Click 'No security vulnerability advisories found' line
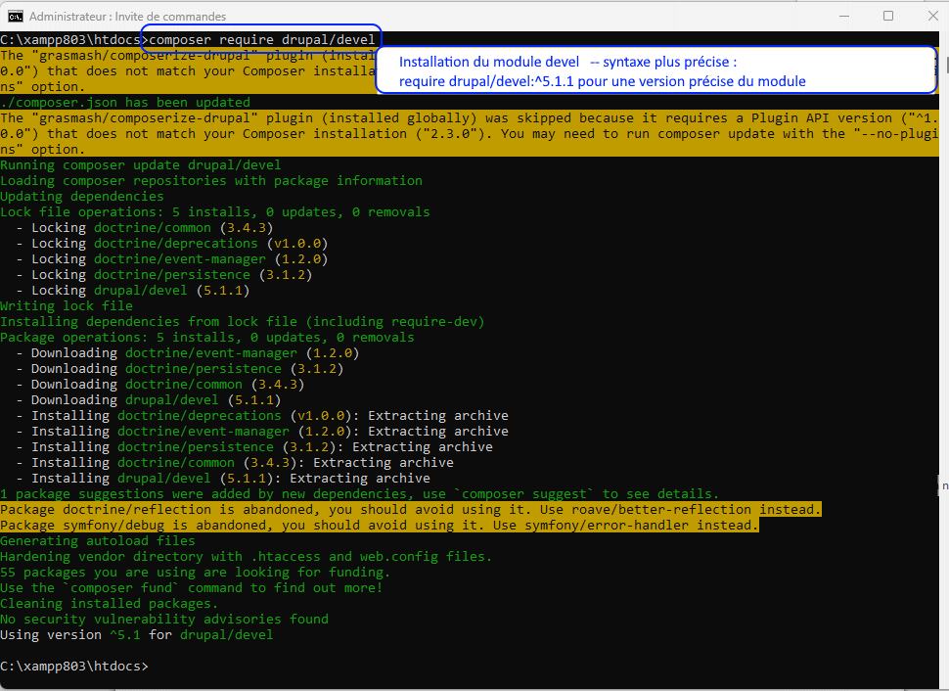949x691 pixels. point(164,620)
